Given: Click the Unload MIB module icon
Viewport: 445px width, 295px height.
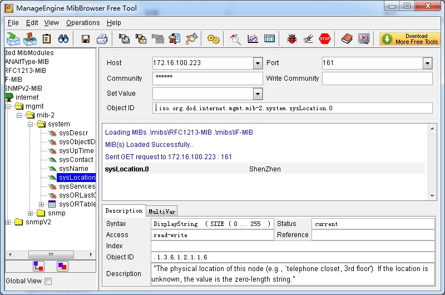Looking at the screenshot, I should [x=30, y=39].
